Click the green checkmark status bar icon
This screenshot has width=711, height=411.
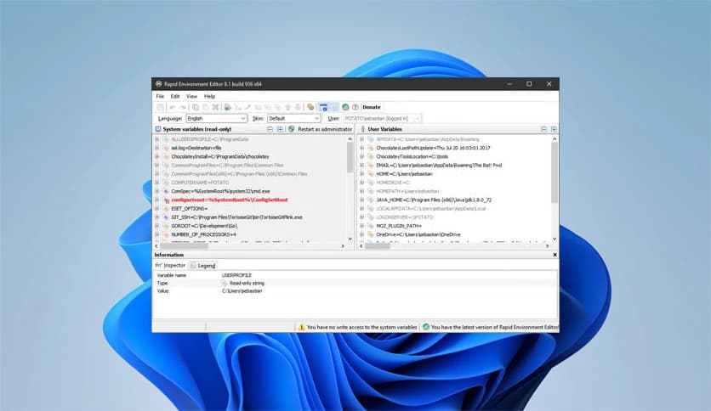(426, 327)
